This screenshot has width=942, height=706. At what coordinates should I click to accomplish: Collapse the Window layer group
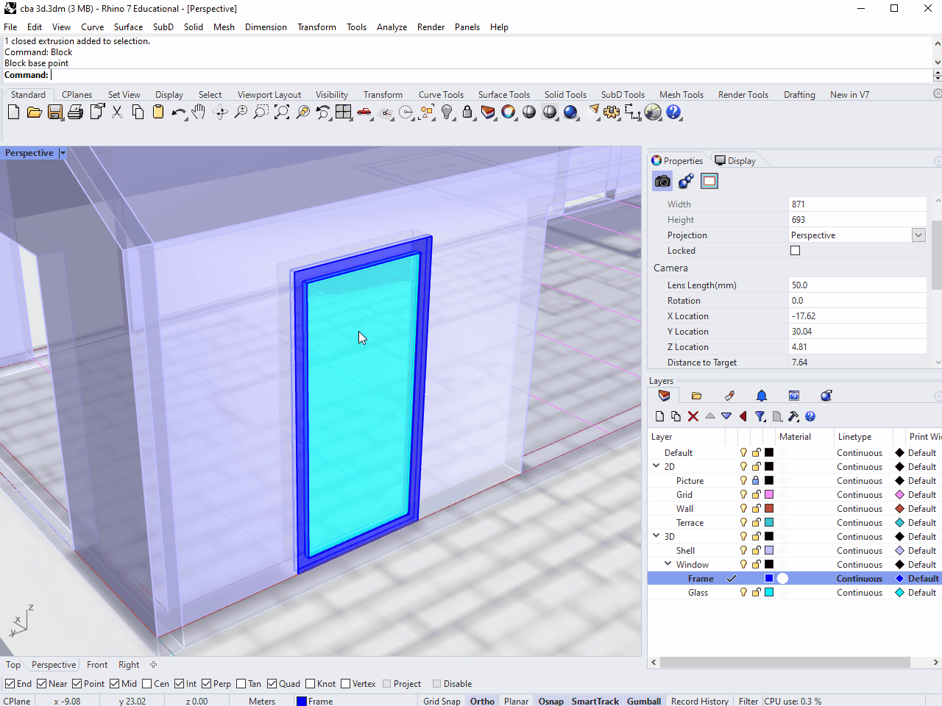[667, 564]
